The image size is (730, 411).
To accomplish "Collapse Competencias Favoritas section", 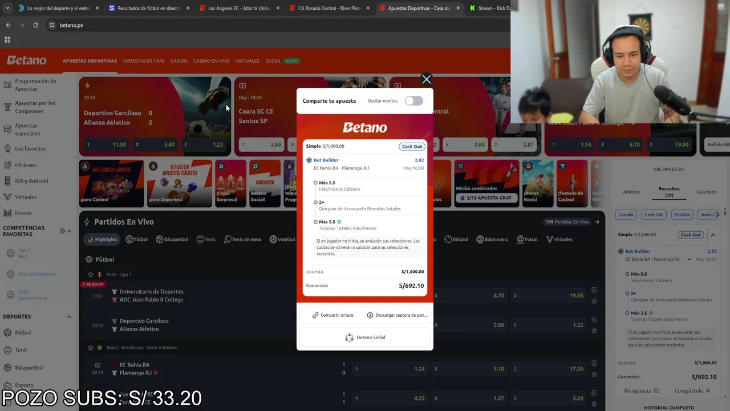I will point(69,231).
